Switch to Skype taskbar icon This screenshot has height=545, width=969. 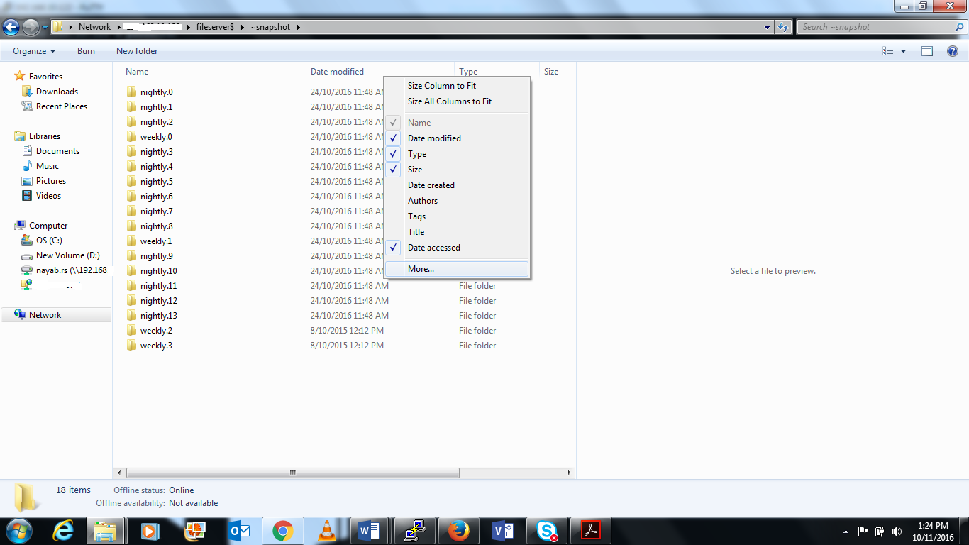(546, 531)
